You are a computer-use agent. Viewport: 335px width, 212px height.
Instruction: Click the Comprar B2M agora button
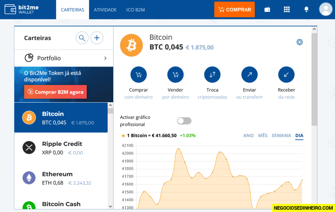tap(55, 92)
